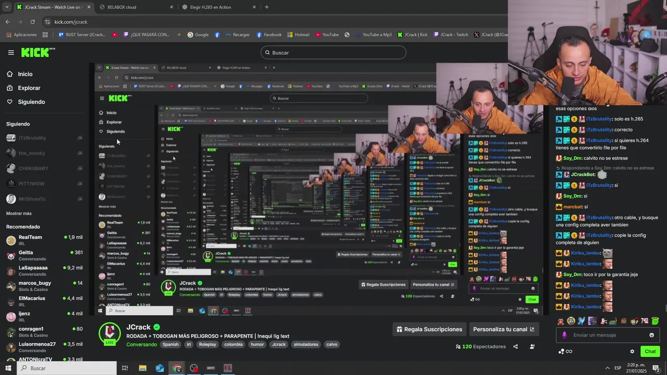Select the humor tag
Image resolution: width=667 pixels, height=375 pixels.
tap(257, 344)
